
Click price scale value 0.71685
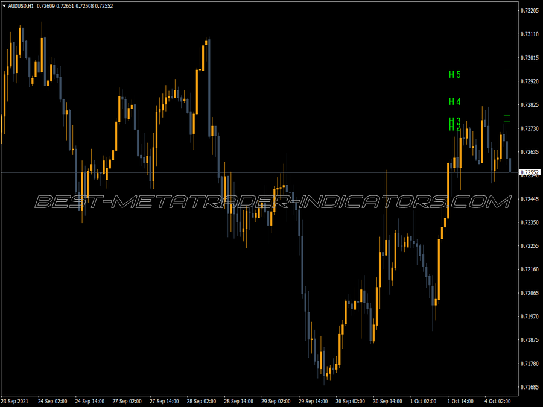click(530, 387)
